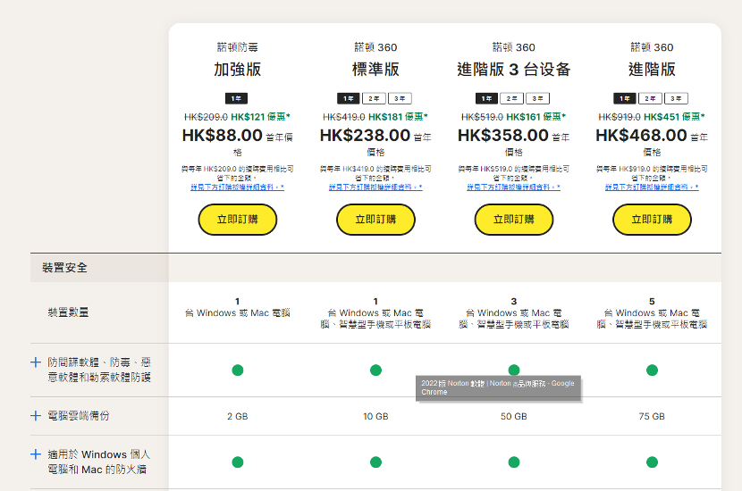The image size is (742, 491).
Task: Click the 3 device count
Action: click(514, 302)
